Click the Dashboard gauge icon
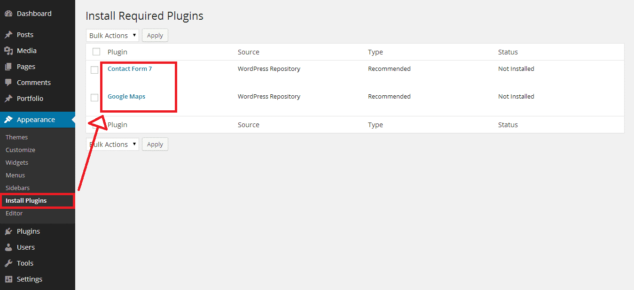Viewport: 634px width, 290px height. (x=8, y=14)
